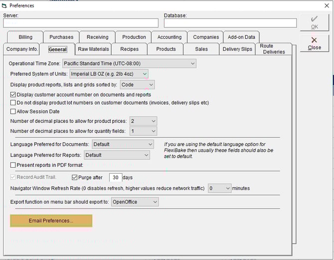This screenshot has width=334, height=260.
Task: Open the Raw Materials tab
Action: [x=93, y=49]
